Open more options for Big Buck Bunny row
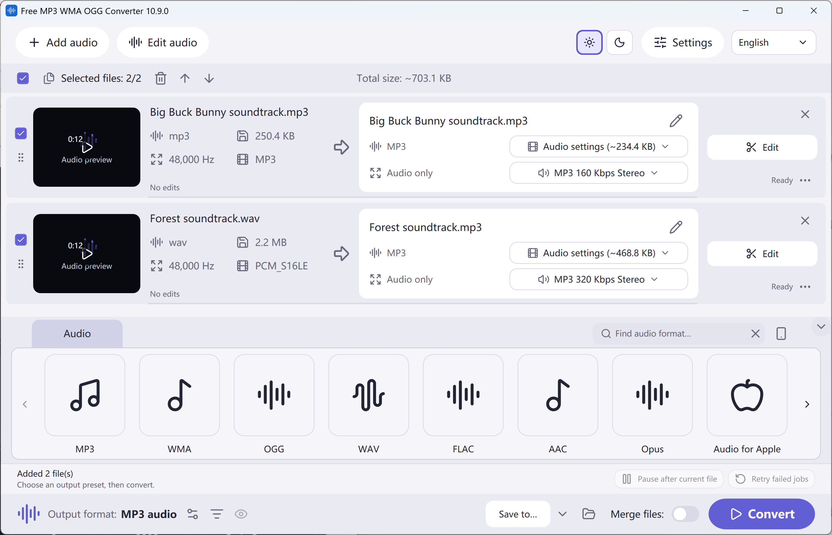 805,180
